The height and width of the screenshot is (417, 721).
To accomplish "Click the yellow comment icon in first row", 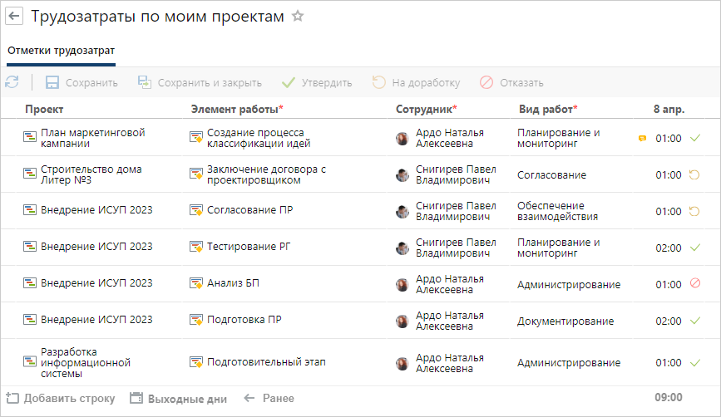I will tap(641, 139).
